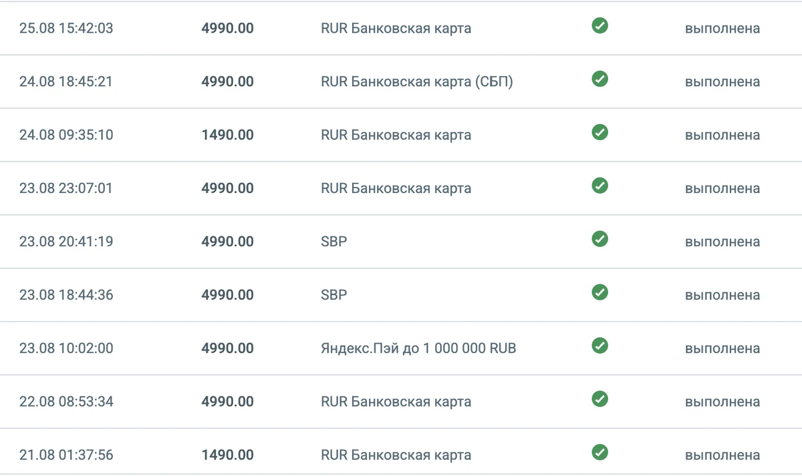802x476 pixels.
Task: Click green checkmark in Яндекс.Пэй row
Action: point(600,346)
